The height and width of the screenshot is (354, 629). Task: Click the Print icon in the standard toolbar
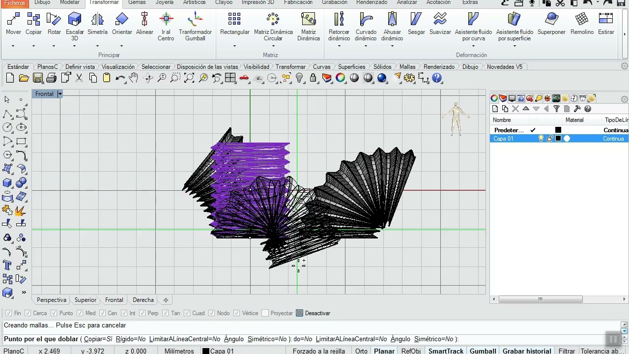51,78
